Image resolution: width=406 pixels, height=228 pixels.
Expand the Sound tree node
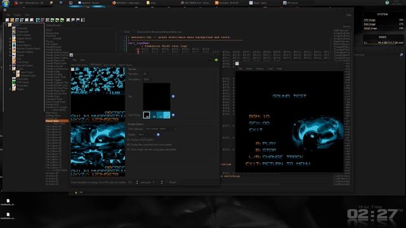10,55
